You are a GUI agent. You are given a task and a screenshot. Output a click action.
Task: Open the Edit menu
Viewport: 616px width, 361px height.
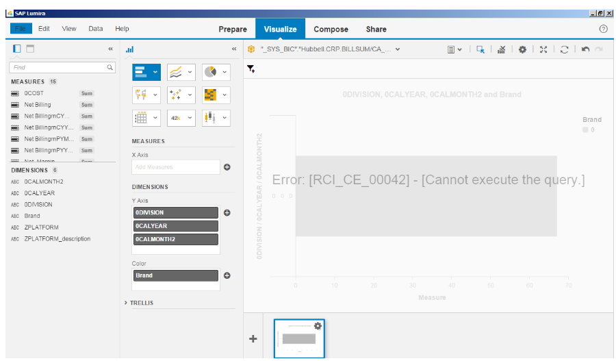(x=44, y=29)
